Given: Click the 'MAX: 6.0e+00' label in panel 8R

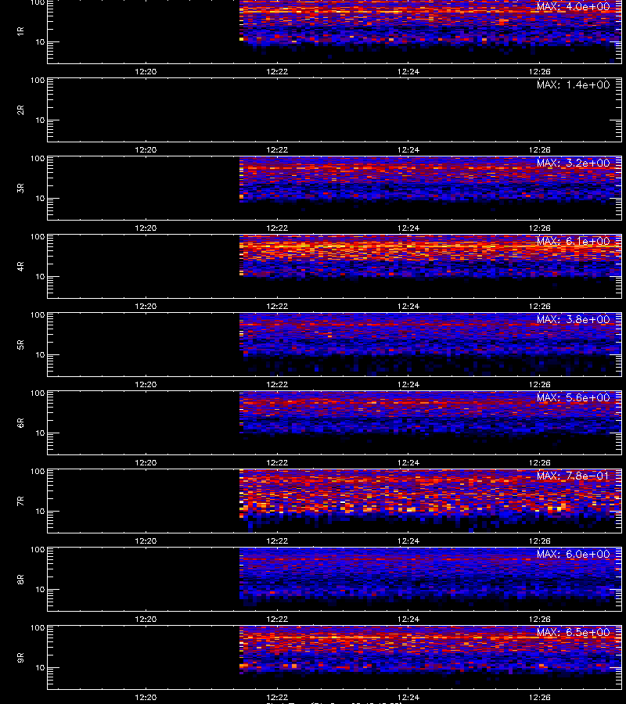Looking at the screenshot, I should tap(573, 554).
